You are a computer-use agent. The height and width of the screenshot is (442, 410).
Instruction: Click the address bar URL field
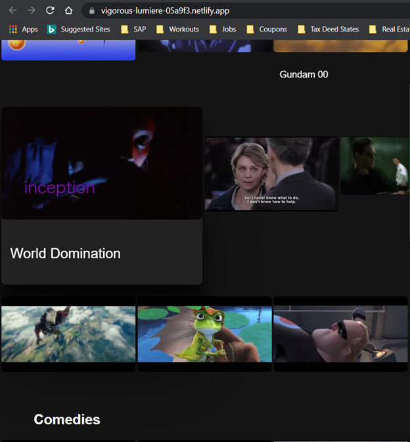(x=245, y=11)
